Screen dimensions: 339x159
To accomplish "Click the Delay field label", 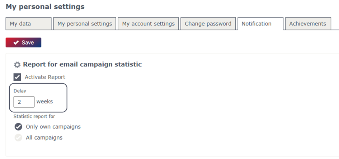I will [x=20, y=91].
